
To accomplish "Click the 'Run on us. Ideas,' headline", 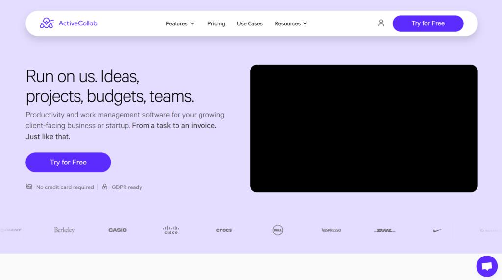I will [82, 76].
